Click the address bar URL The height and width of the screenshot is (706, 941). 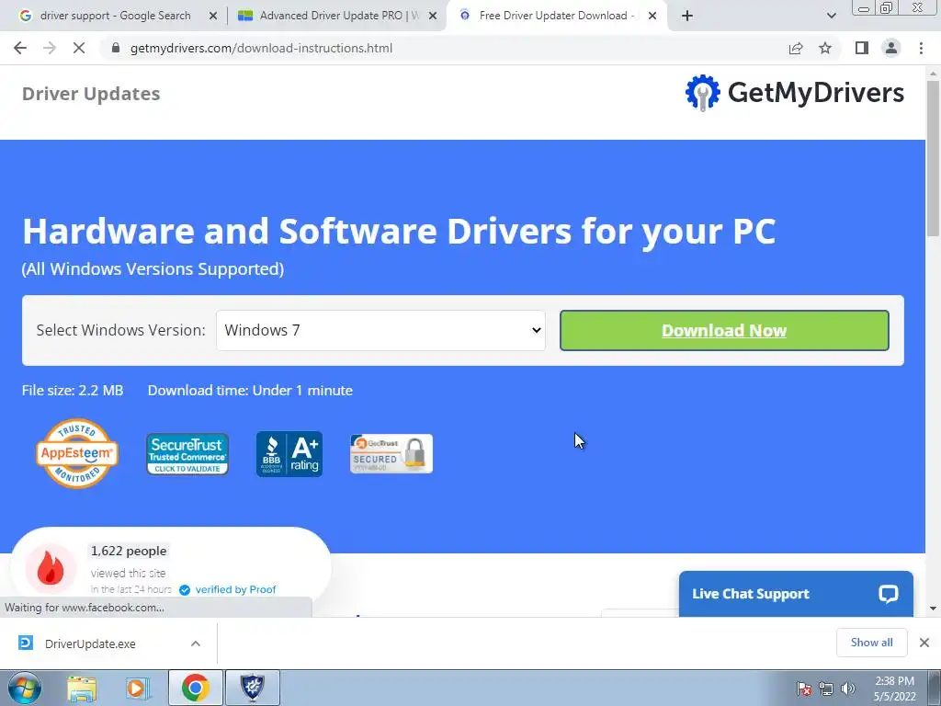coord(261,48)
